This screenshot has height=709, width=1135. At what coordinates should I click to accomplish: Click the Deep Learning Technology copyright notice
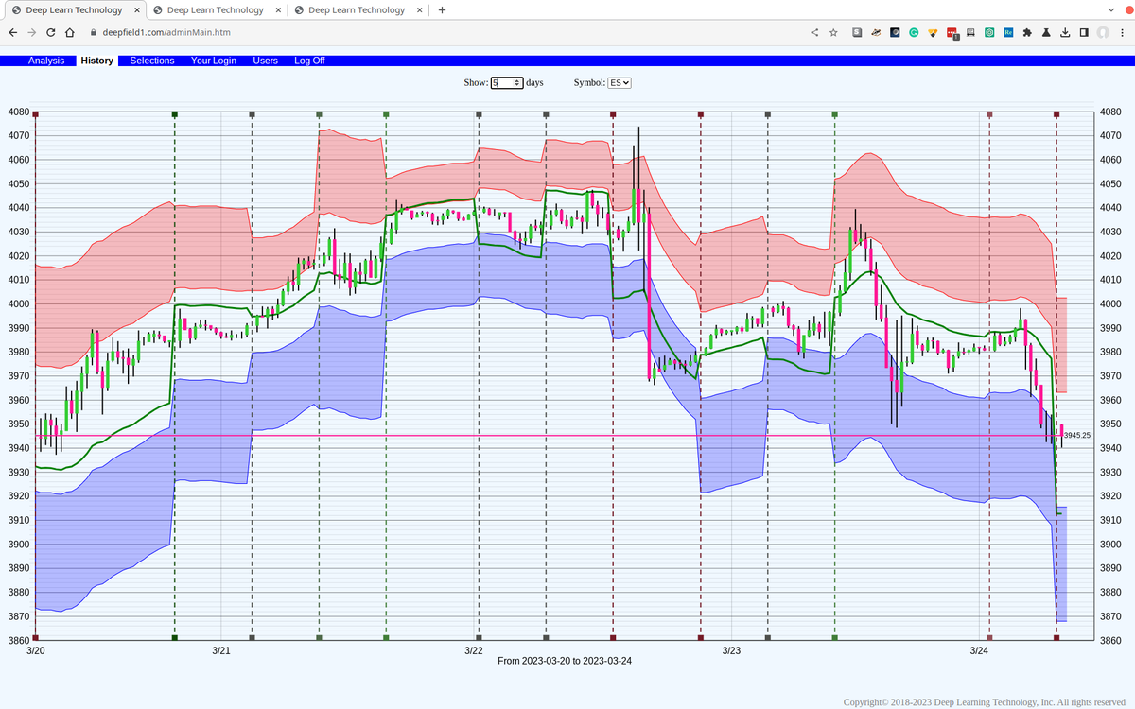[x=985, y=702]
